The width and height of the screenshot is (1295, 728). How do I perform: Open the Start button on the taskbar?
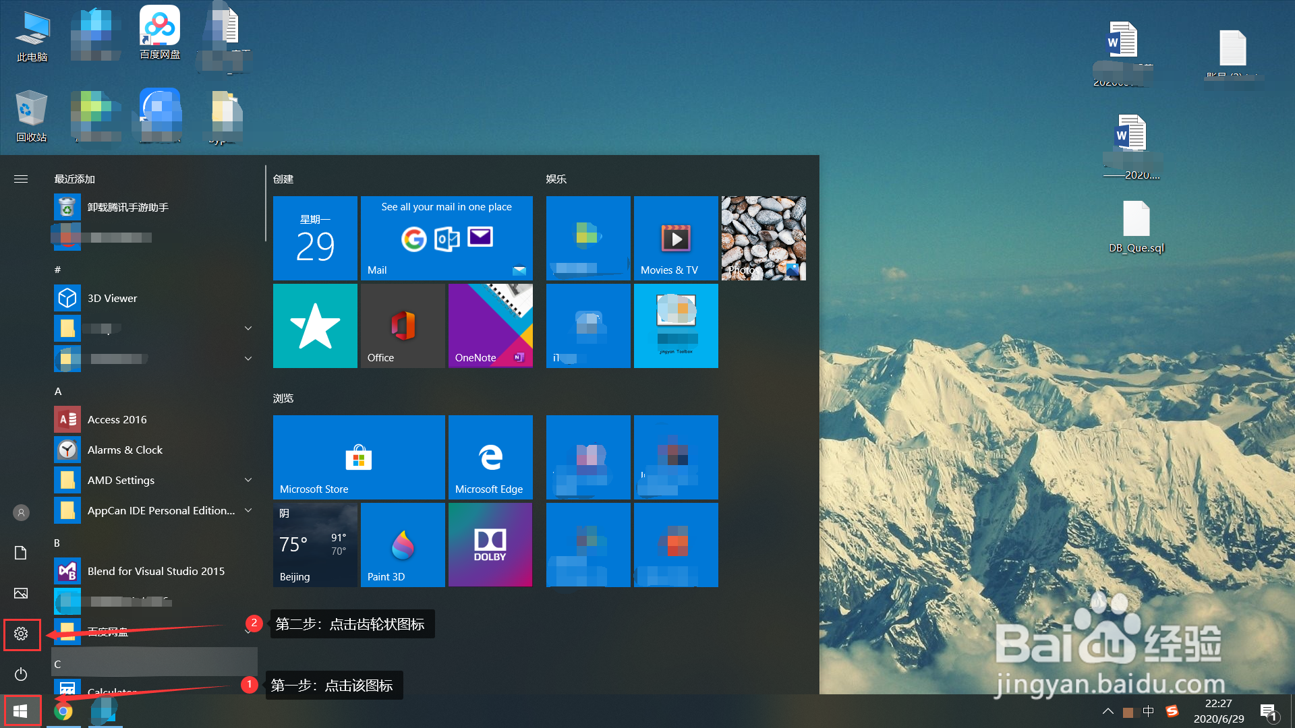pos(21,710)
